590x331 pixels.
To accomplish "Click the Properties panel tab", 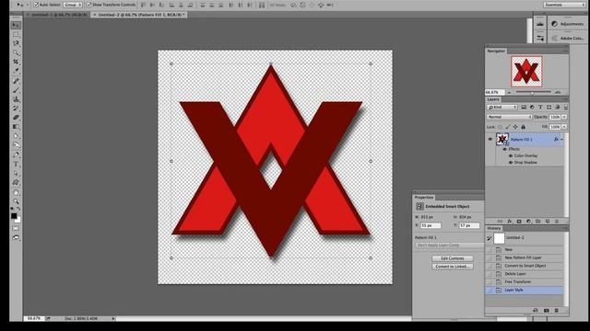I will point(424,198).
